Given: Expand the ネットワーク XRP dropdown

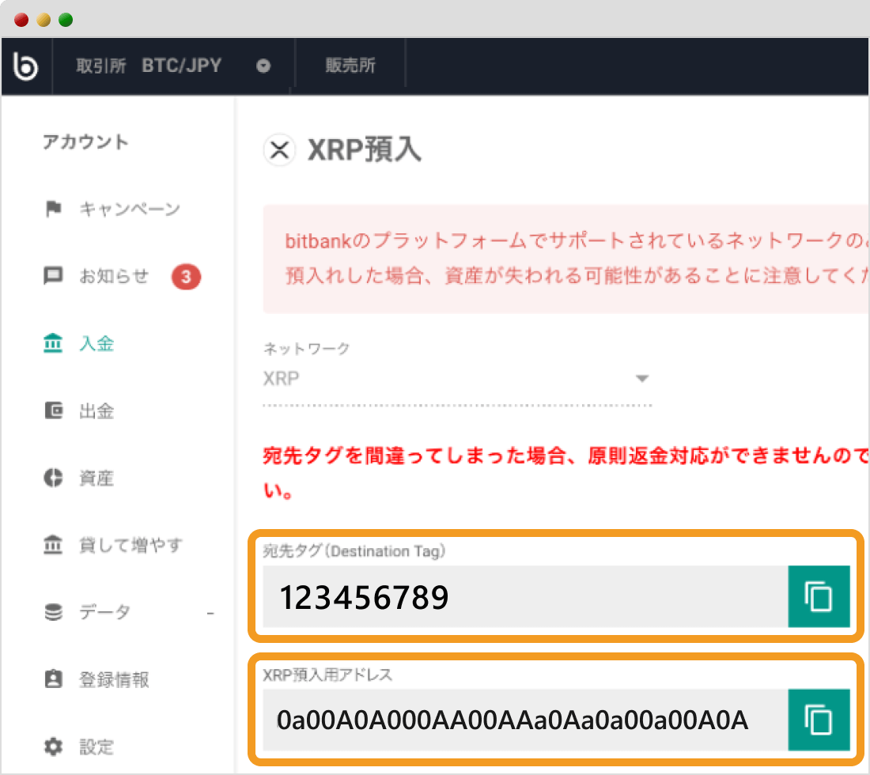Looking at the screenshot, I should pyautogui.click(x=642, y=378).
